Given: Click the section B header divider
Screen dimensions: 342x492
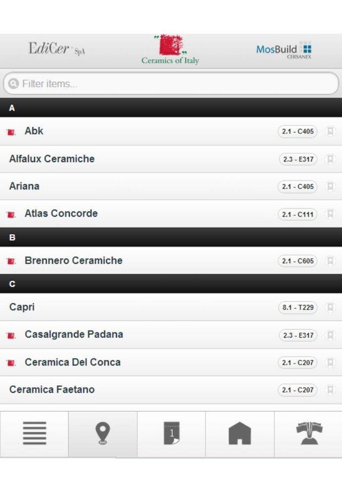Looking at the screenshot, I should click(x=171, y=237).
